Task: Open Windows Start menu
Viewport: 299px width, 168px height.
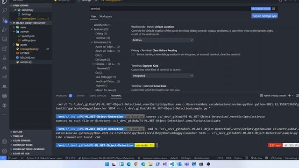Action: pos(107,164)
